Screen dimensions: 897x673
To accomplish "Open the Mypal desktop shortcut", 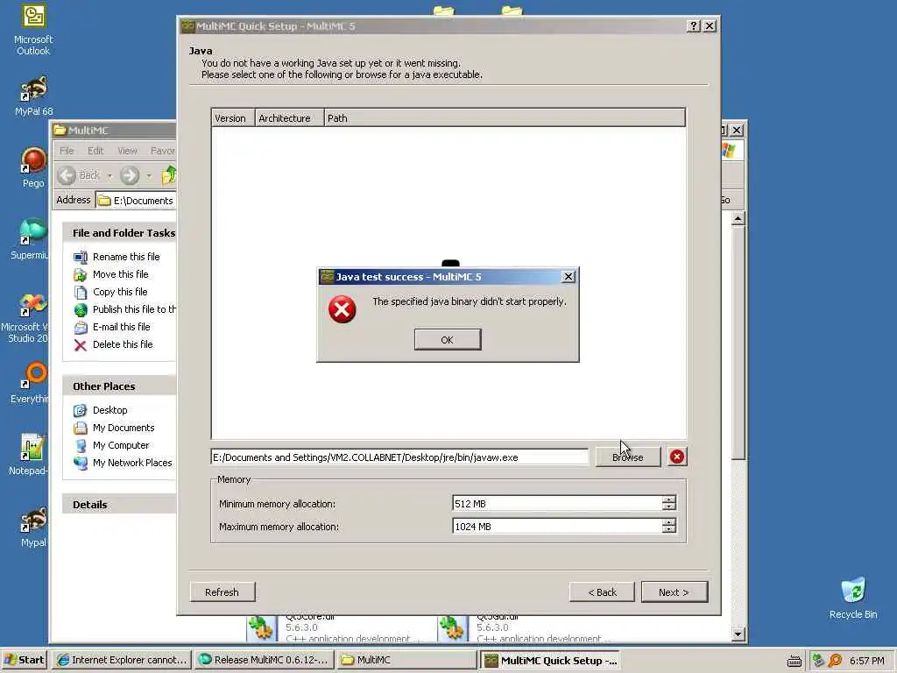I will [33, 527].
